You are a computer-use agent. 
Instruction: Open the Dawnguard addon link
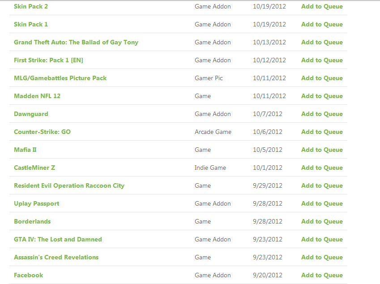click(x=31, y=114)
